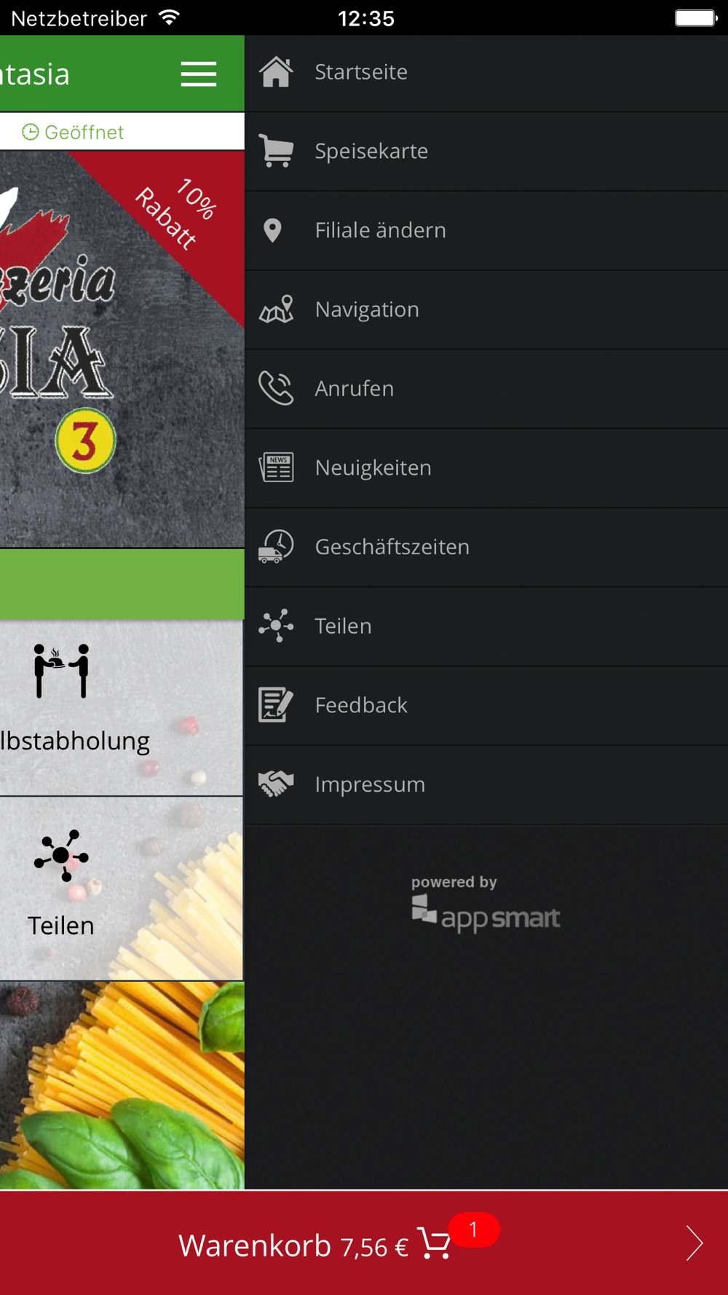Image resolution: width=728 pixels, height=1295 pixels.
Task: Click the handshake icon next to Impressum
Action: coord(276,784)
